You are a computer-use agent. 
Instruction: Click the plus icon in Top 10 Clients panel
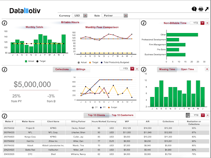208,115
